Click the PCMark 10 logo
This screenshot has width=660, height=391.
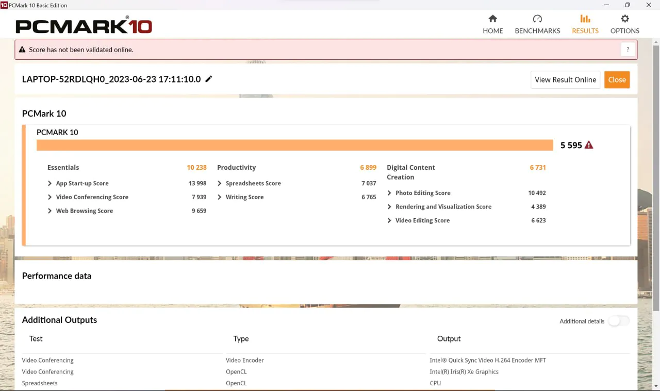(x=84, y=25)
